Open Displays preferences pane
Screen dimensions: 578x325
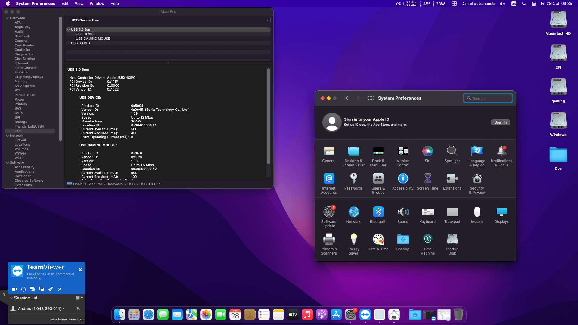(502, 215)
